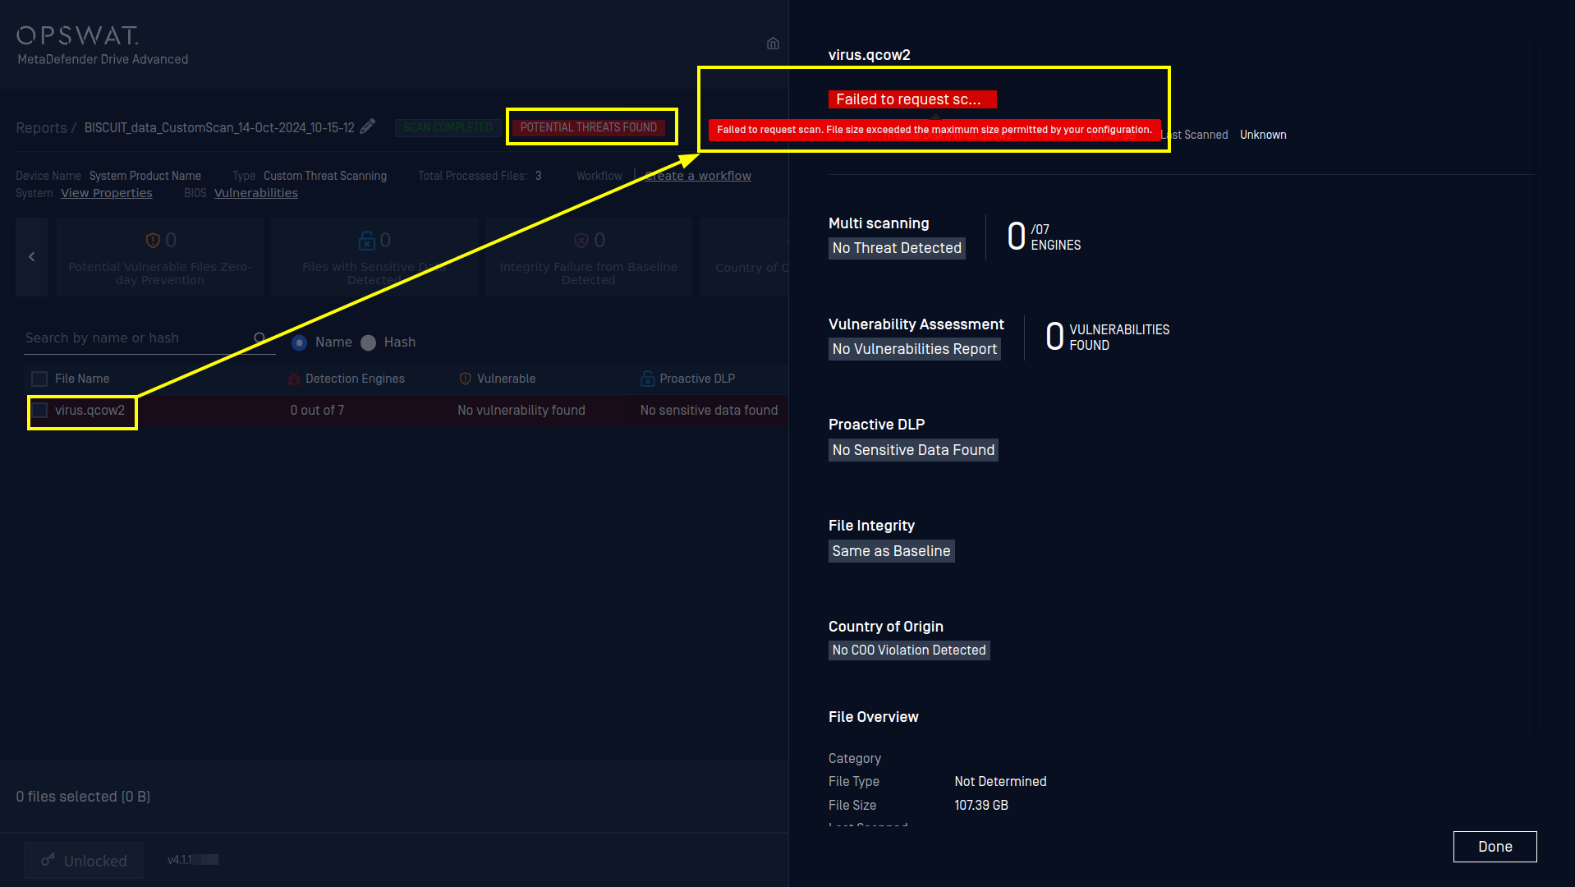Click the Proactive DLP column lock icon
This screenshot has width=1575, height=887.
(647, 379)
